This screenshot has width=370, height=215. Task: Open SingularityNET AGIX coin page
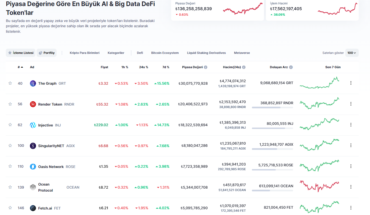click(x=56, y=146)
